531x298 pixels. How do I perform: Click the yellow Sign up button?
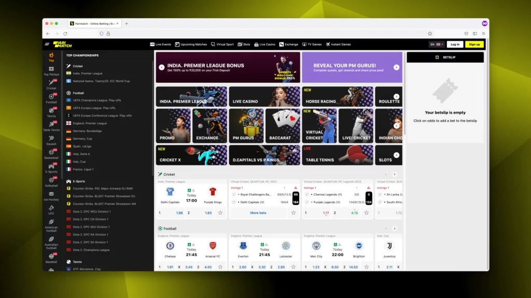[474, 44]
